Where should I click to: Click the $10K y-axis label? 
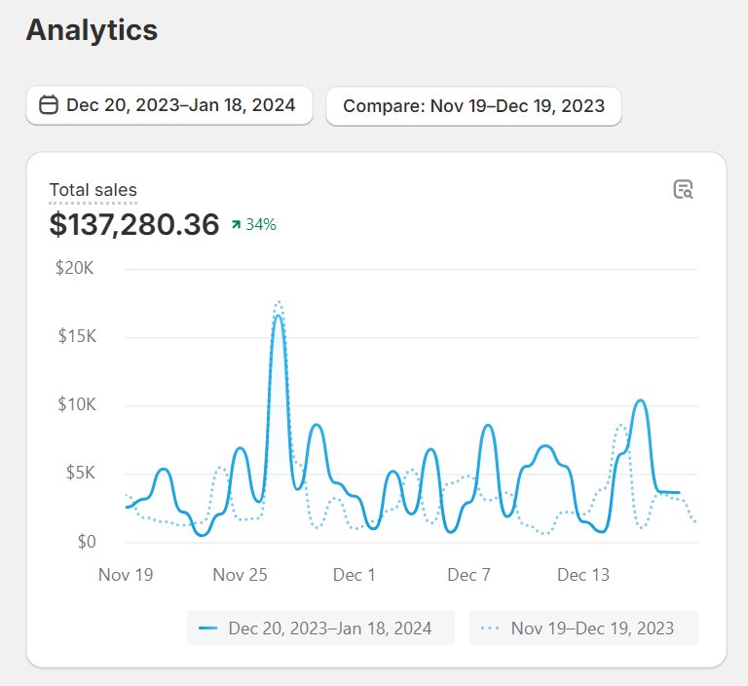click(x=77, y=404)
